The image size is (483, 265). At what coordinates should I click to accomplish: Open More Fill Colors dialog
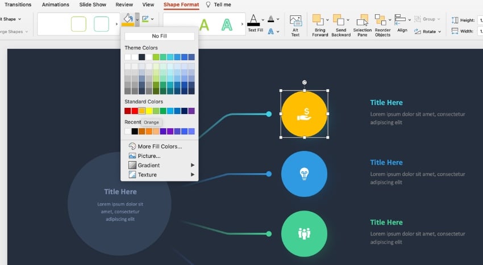click(x=159, y=146)
